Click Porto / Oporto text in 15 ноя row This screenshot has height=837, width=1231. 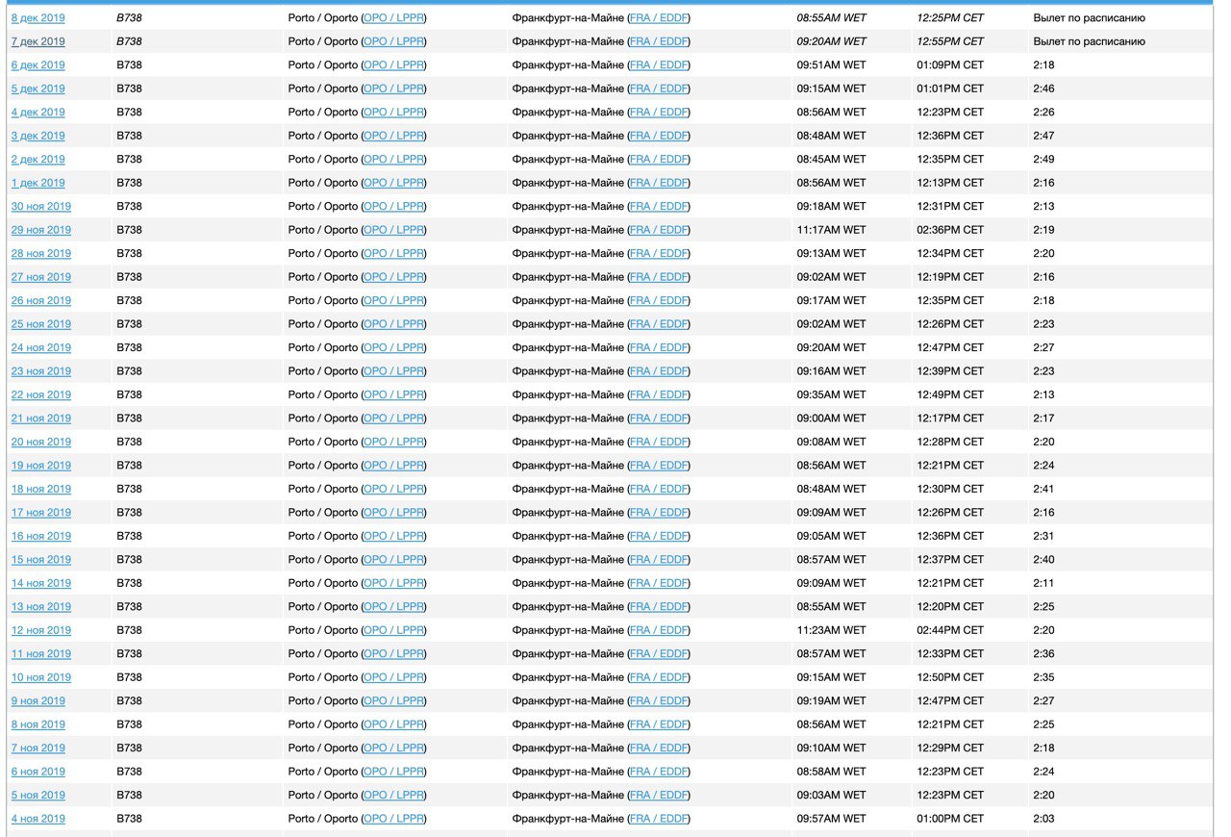[323, 560]
